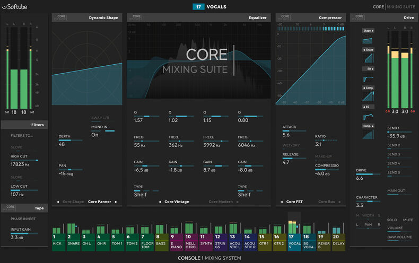Adjust the HIGH CUT slider

[24, 160]
